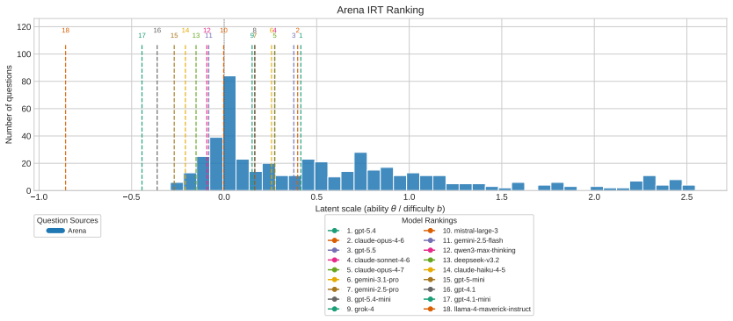733x321 pixels.
Task: Click y-axis tick label "40"
Action: pos(27,136)
